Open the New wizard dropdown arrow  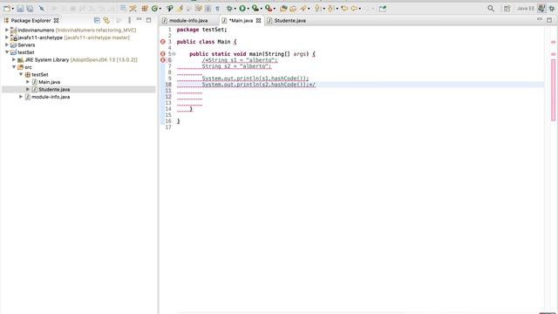(13, 9)
